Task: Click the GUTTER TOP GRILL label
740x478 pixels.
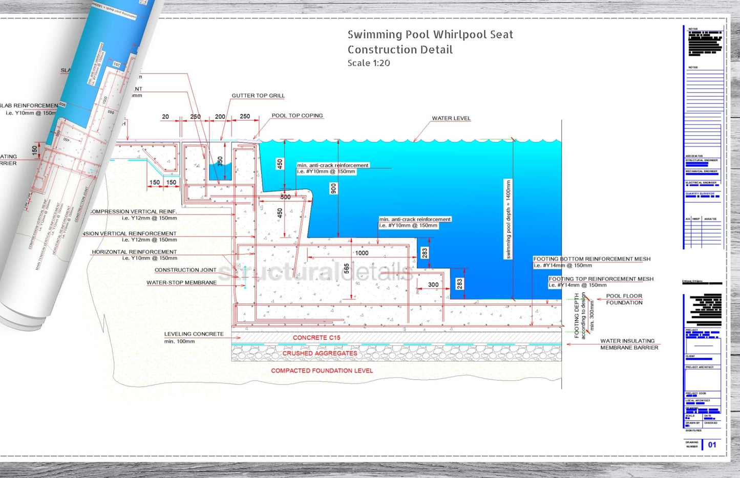Action: pos(258,96)
